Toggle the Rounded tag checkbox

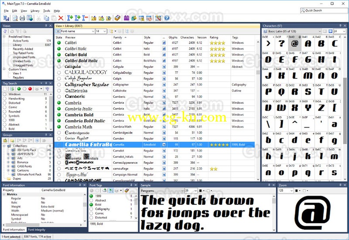[5, 112]
